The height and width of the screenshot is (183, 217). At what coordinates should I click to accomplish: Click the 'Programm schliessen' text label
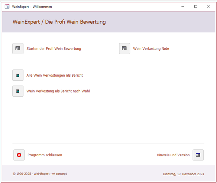coord(45,155)
